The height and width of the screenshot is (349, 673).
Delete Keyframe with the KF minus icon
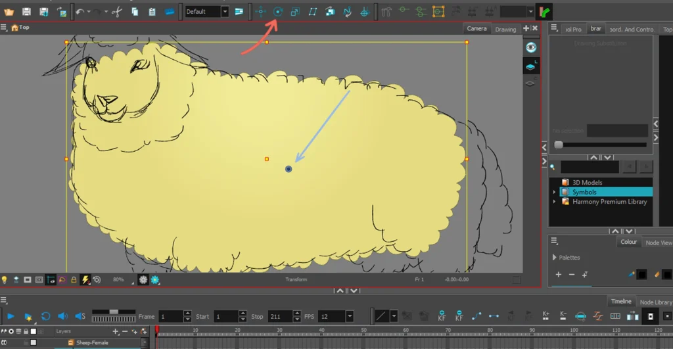459,316
